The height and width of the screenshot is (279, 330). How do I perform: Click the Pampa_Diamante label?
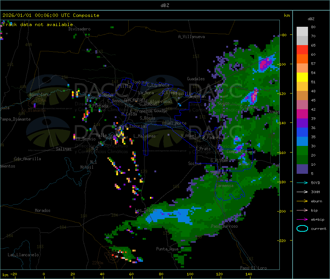pos(15,119)
